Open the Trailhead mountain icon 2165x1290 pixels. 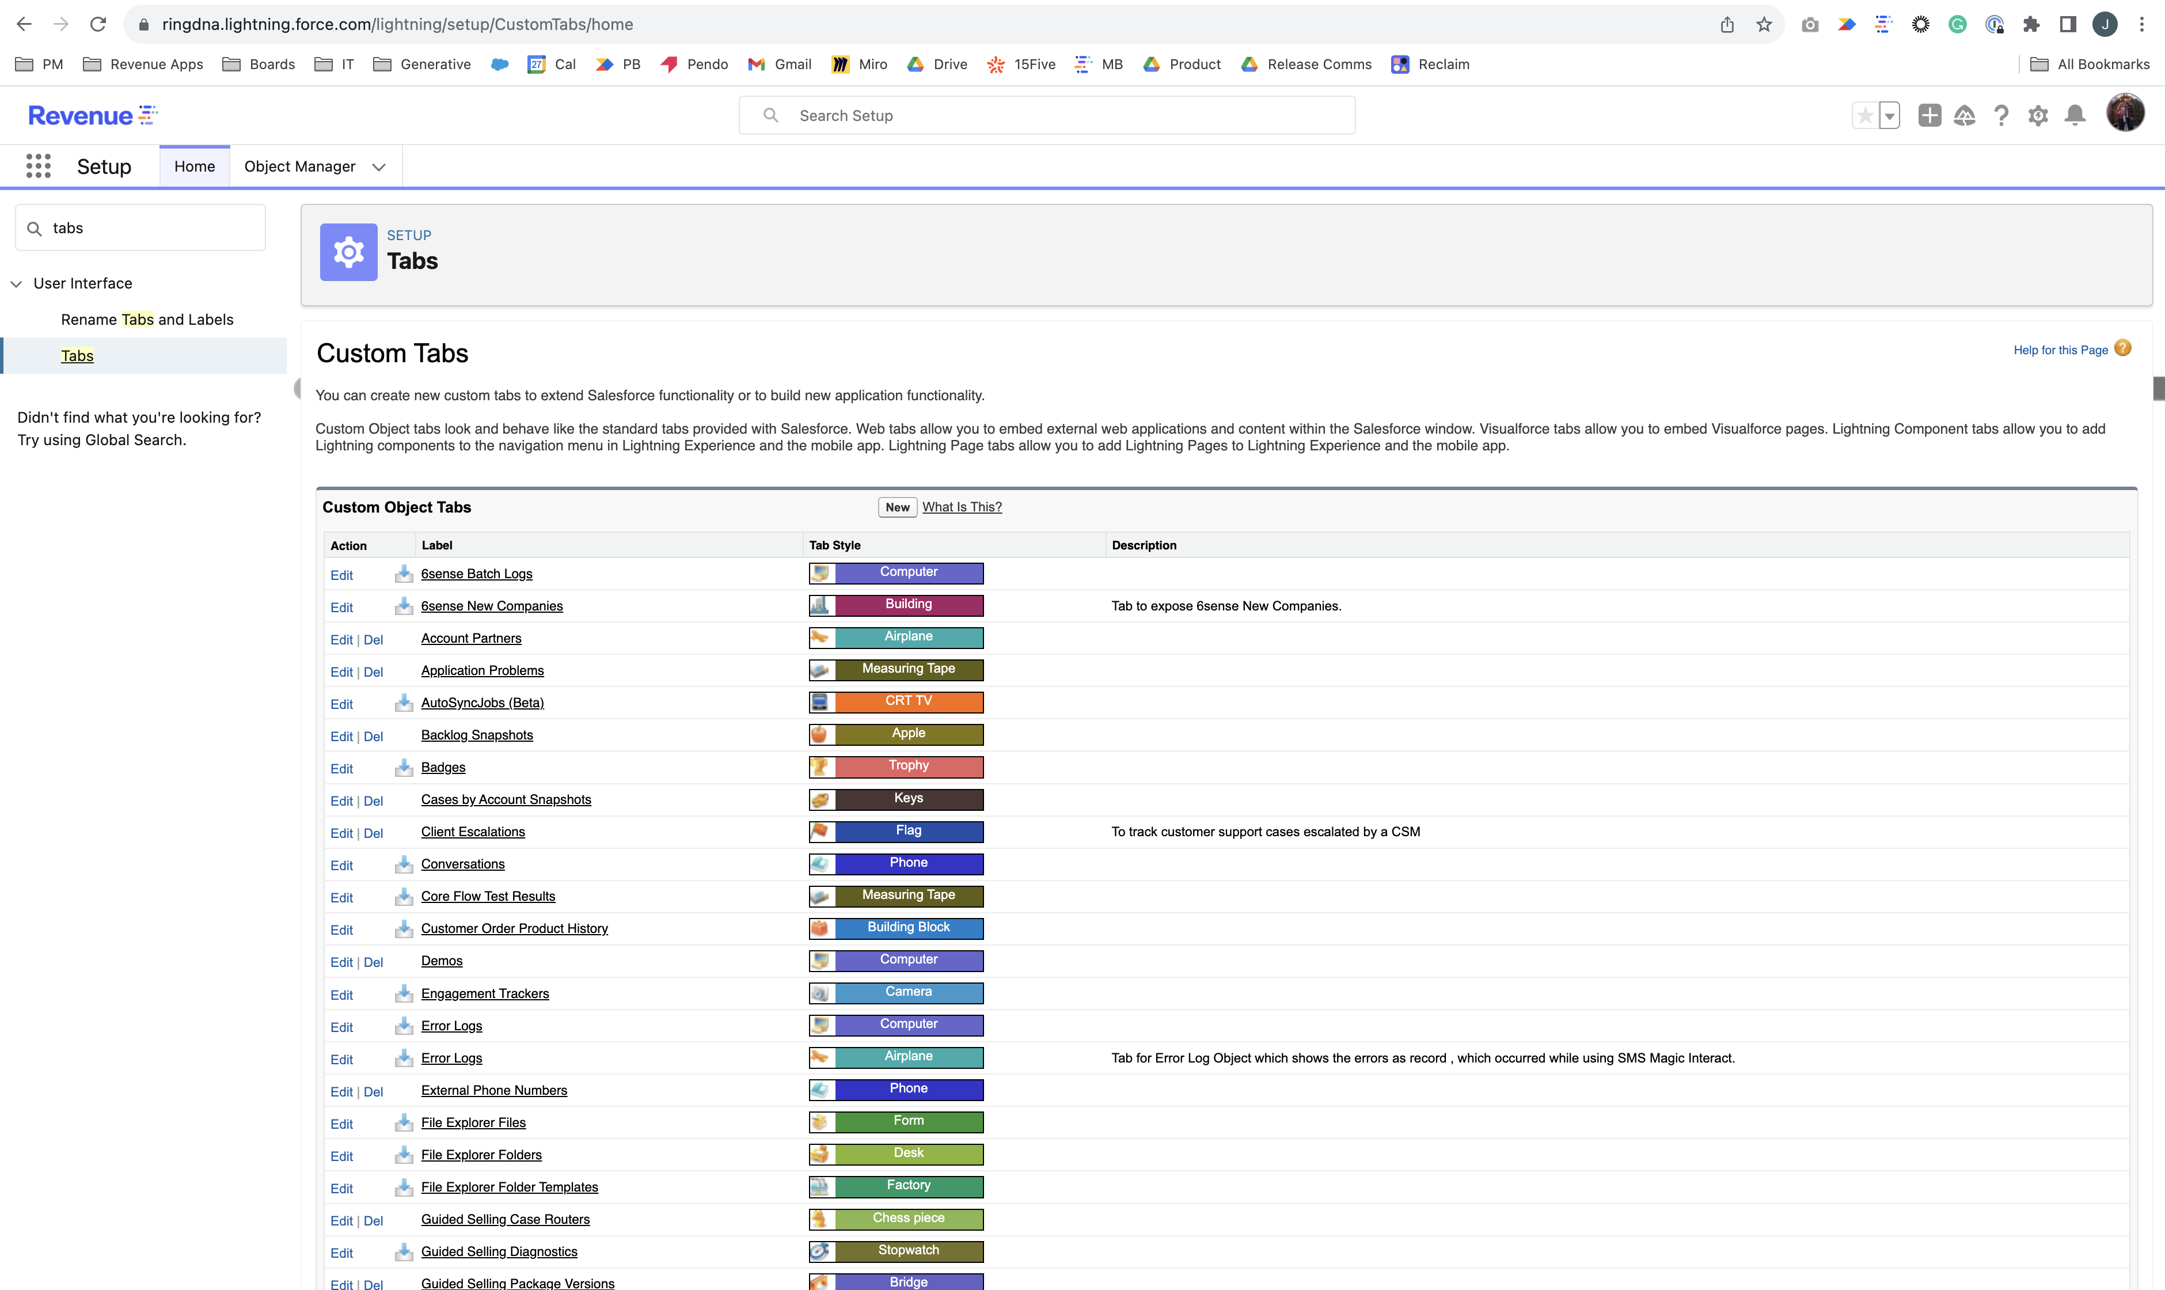point(1964,115)
